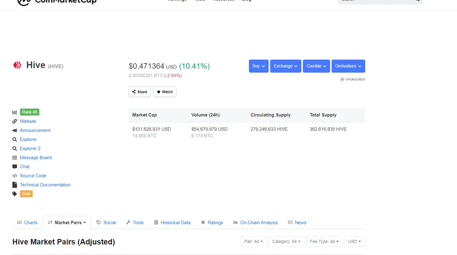Open the Market Pairs tab
The height and width of the screenshot is (255, 457).
click(x=67, y=223)
